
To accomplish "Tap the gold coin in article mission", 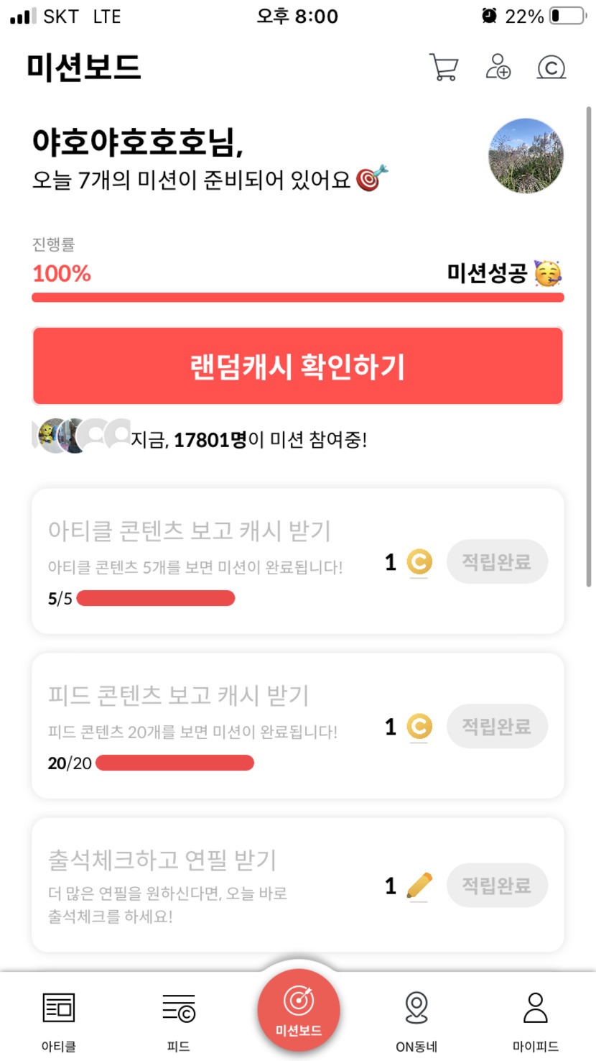I will point(419,562).
